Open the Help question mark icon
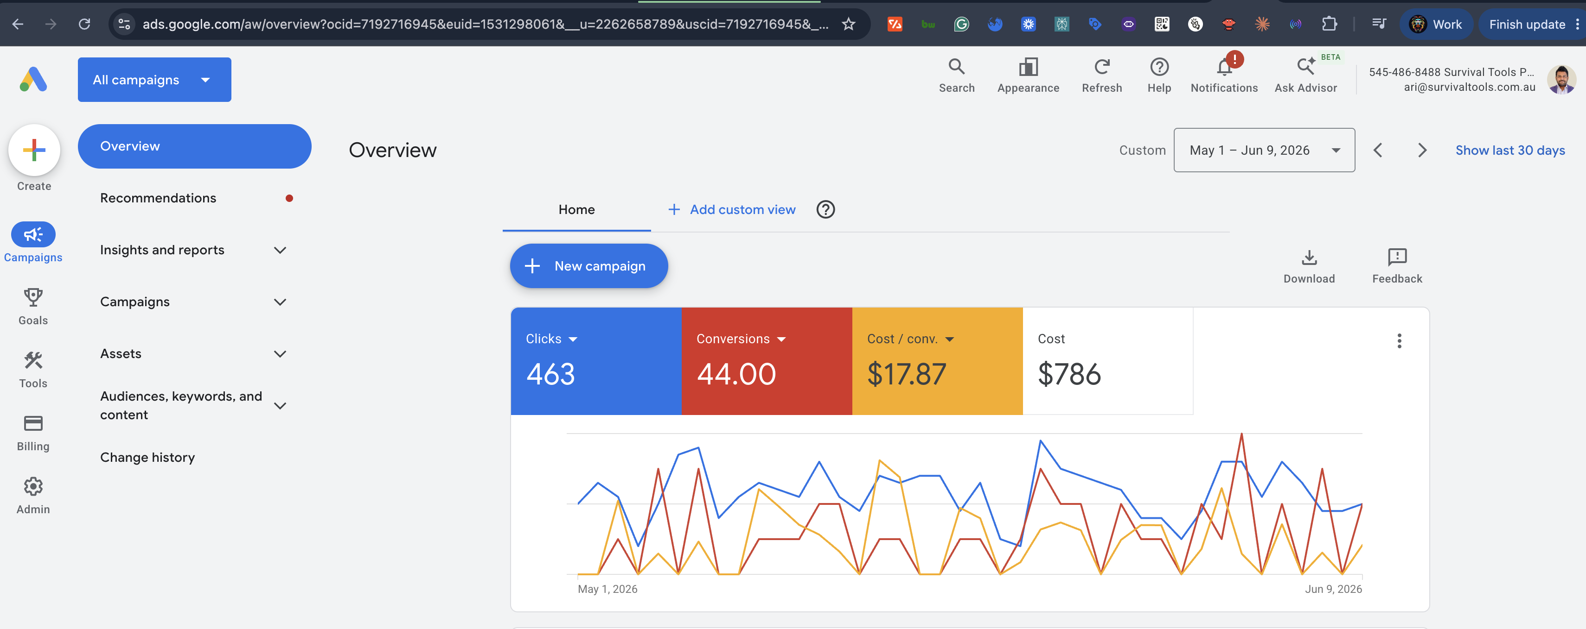This screenshot has width=1586, height=629. tap(1159, 66)
